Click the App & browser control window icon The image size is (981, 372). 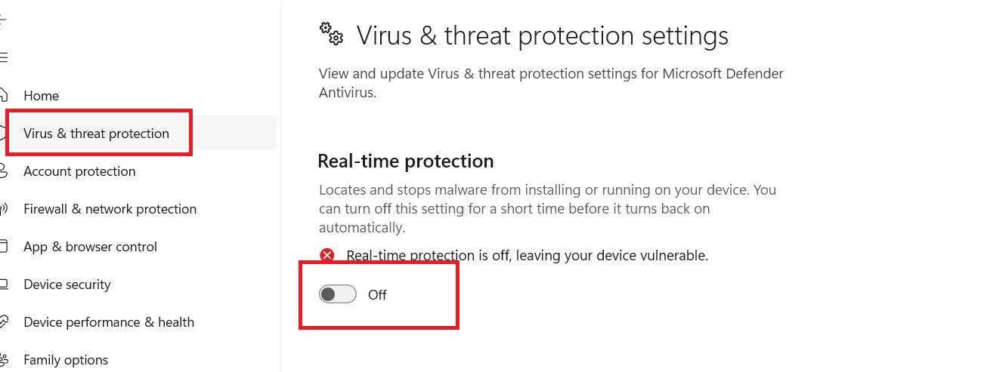point(4,247)
